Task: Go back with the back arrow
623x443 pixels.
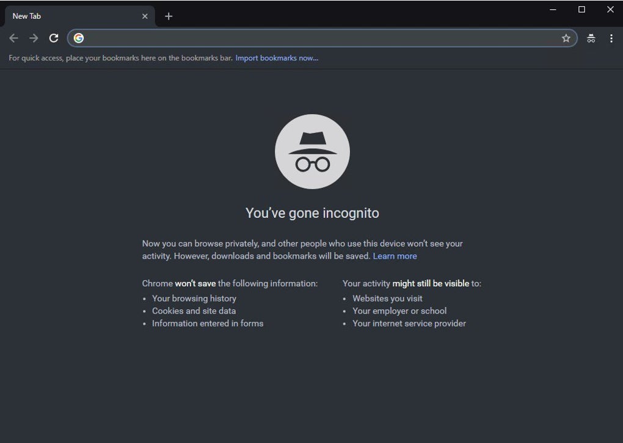Action: (13, 38)
